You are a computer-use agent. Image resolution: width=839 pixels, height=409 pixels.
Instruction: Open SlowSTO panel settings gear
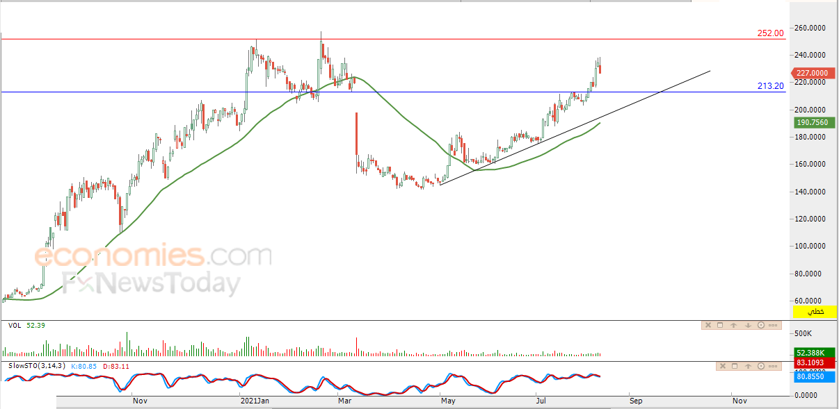(760, 366)
